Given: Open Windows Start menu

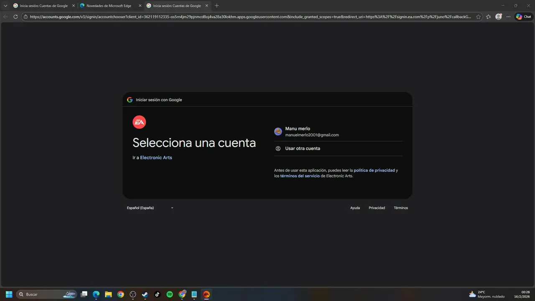Looking at the screenshot, I should tap(9, 294).
